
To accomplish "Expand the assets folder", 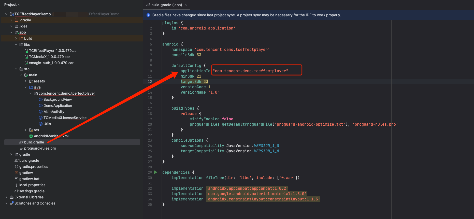I will click(26, 81).
